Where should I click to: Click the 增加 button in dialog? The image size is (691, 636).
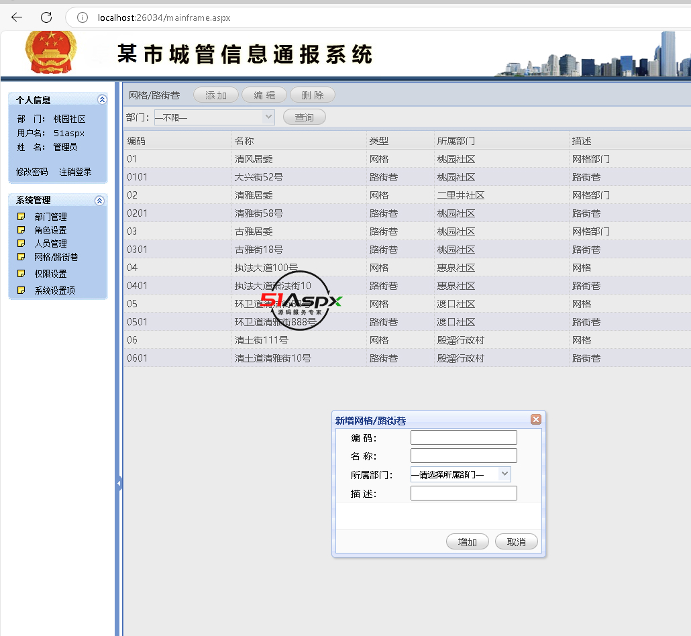pyautogui.click(x=467, y=542)
